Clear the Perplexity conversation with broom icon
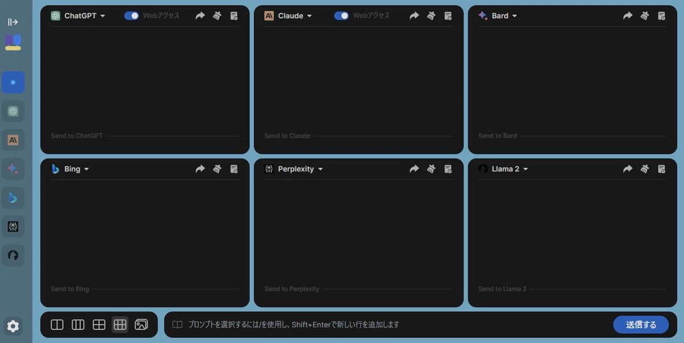 coord(431,169)
